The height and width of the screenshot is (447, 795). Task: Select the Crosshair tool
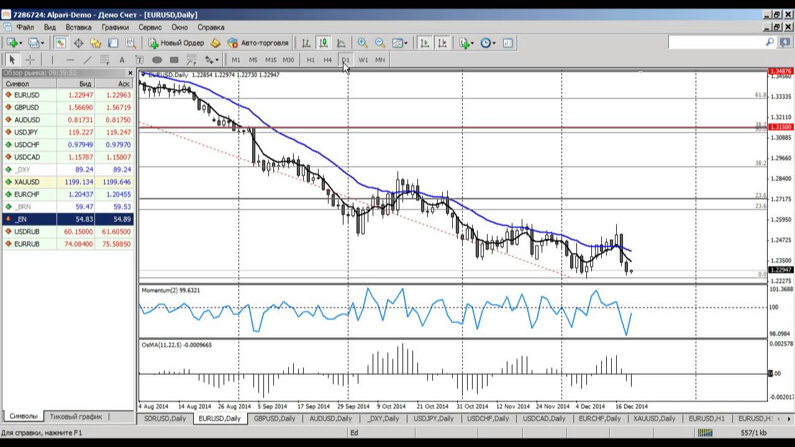click(x=29, y=60)
